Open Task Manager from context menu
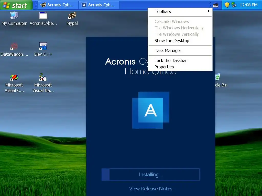 coord(180,51)
